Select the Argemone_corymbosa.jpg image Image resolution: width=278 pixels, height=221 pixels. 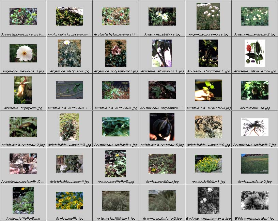(x=208, y=16)
